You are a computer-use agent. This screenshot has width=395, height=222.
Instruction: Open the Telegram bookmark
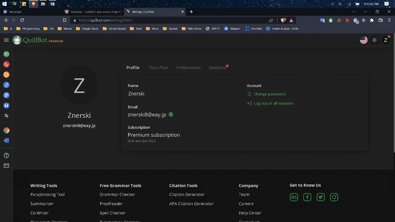point(232,29)
